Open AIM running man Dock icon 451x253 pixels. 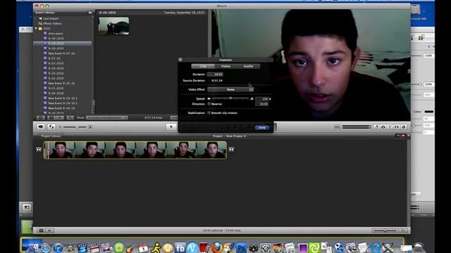156,248
